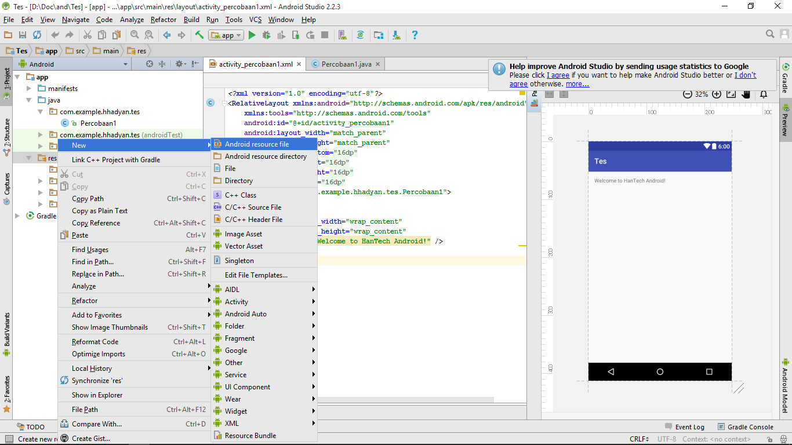Toggle the Captures side panel
The image size is (792, 445).
(6, 189)
